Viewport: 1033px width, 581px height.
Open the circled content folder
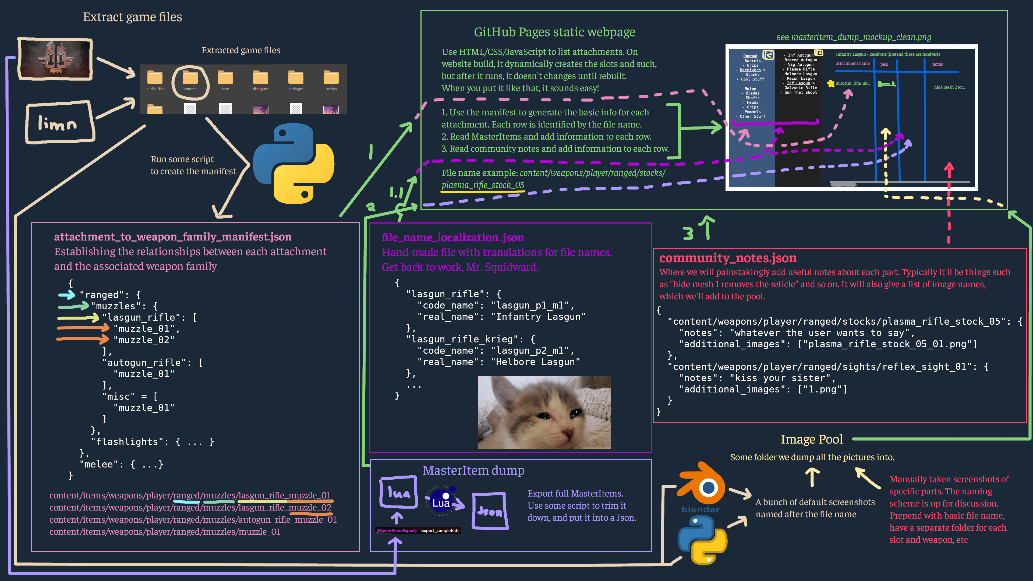click(x=190, y=81)
